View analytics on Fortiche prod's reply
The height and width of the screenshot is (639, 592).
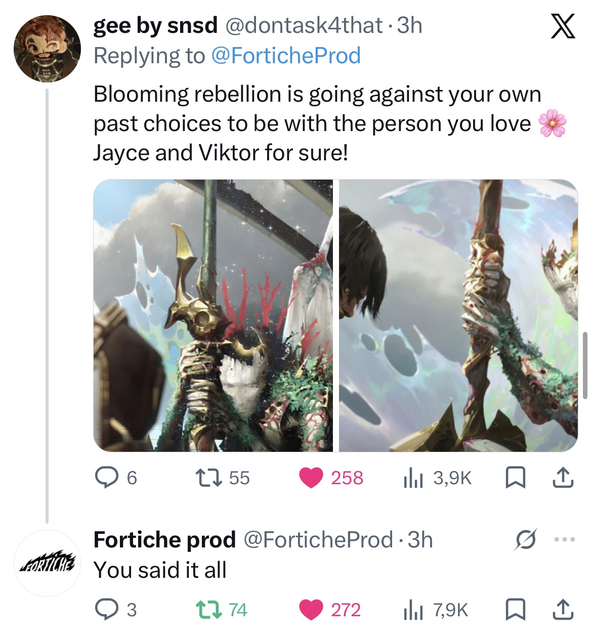click(413, 610)
